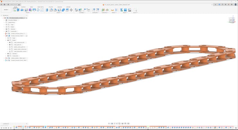This screenshot has width=238, height=130.
Task: Select the Extrude tool in the Create group
Action: point(18,10)
